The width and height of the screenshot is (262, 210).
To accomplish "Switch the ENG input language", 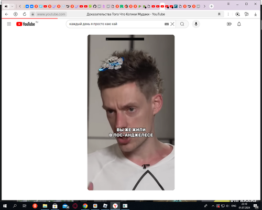I will (234, 206).
